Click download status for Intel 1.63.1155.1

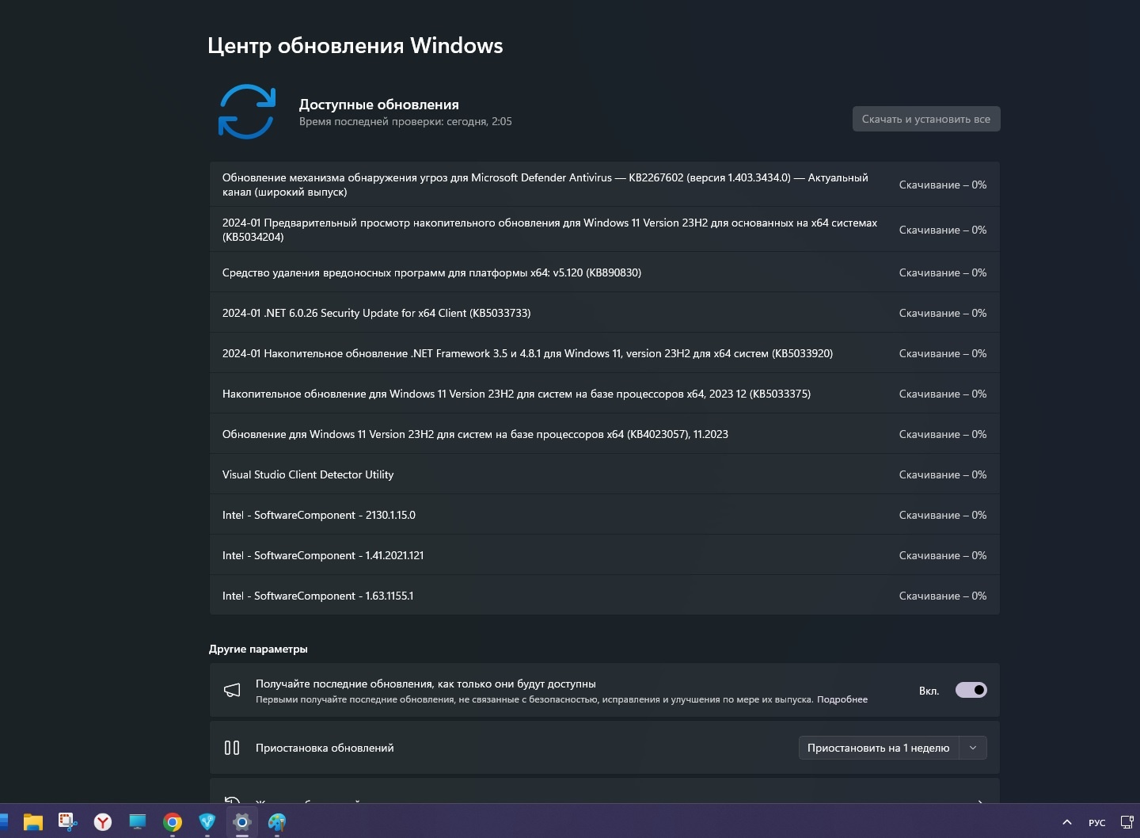pyautogui.click(x=943, y=596)
